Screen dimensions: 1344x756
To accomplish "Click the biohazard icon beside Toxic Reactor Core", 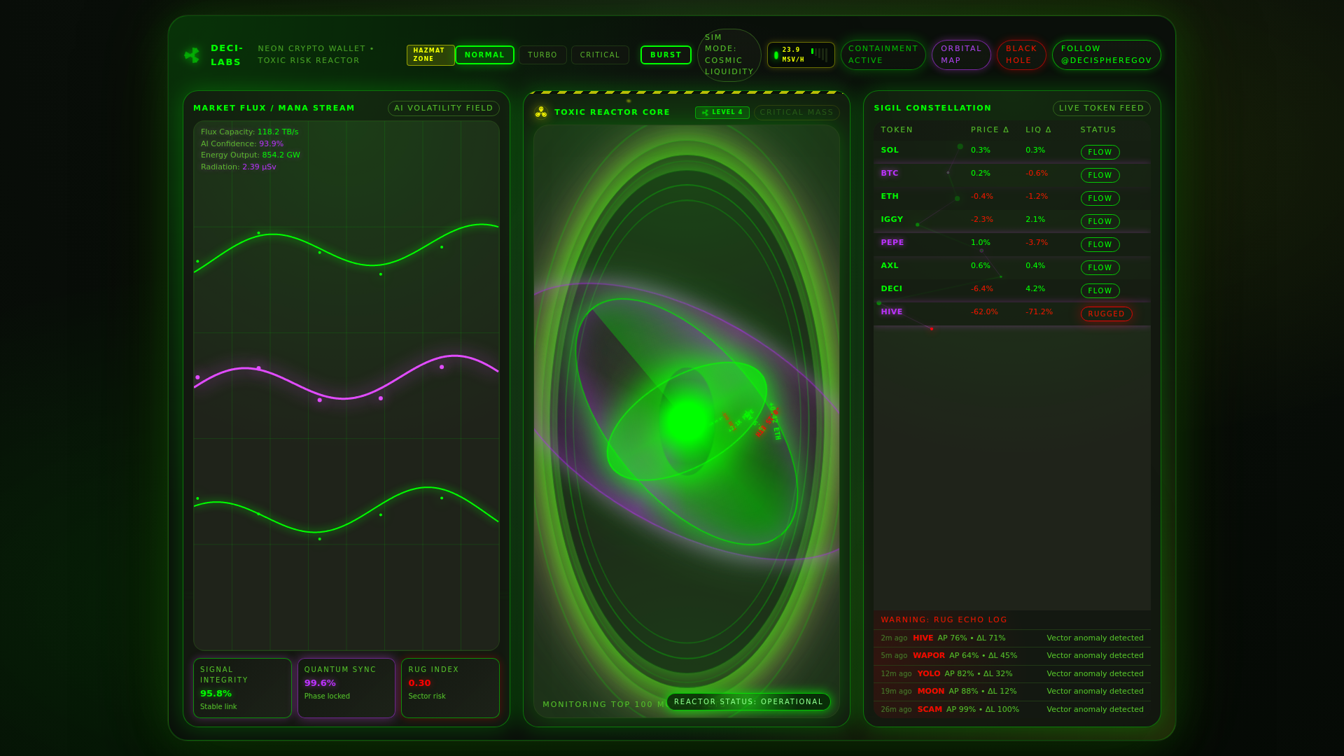I will [x=541, y=112].
